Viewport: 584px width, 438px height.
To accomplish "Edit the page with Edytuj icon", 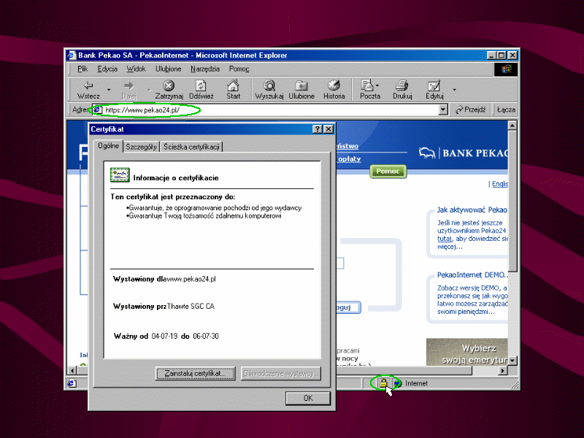I will click(x=434, y=85).
